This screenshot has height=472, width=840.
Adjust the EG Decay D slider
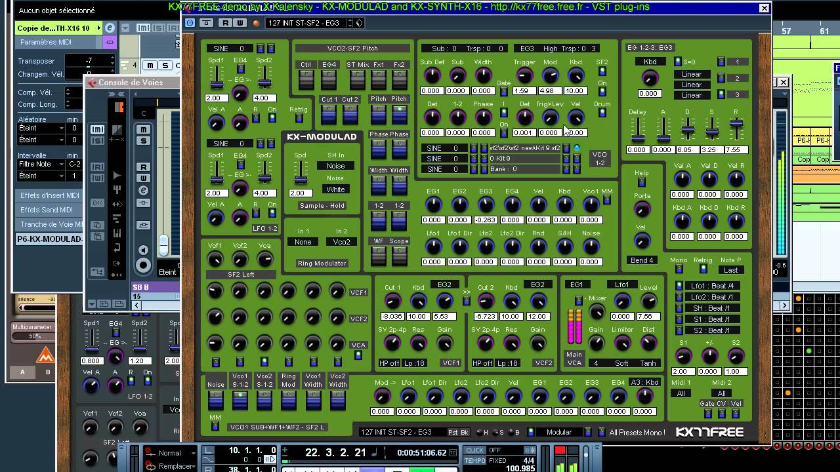pyautogui.click(x=687, y=130)
